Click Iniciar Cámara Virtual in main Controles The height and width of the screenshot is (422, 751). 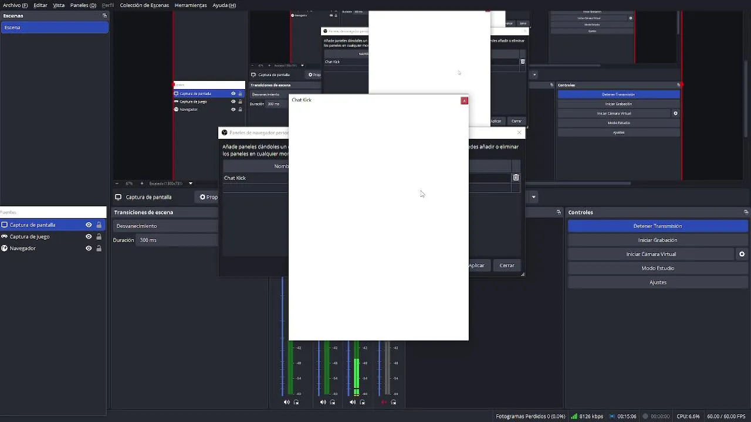coord(651,254)
